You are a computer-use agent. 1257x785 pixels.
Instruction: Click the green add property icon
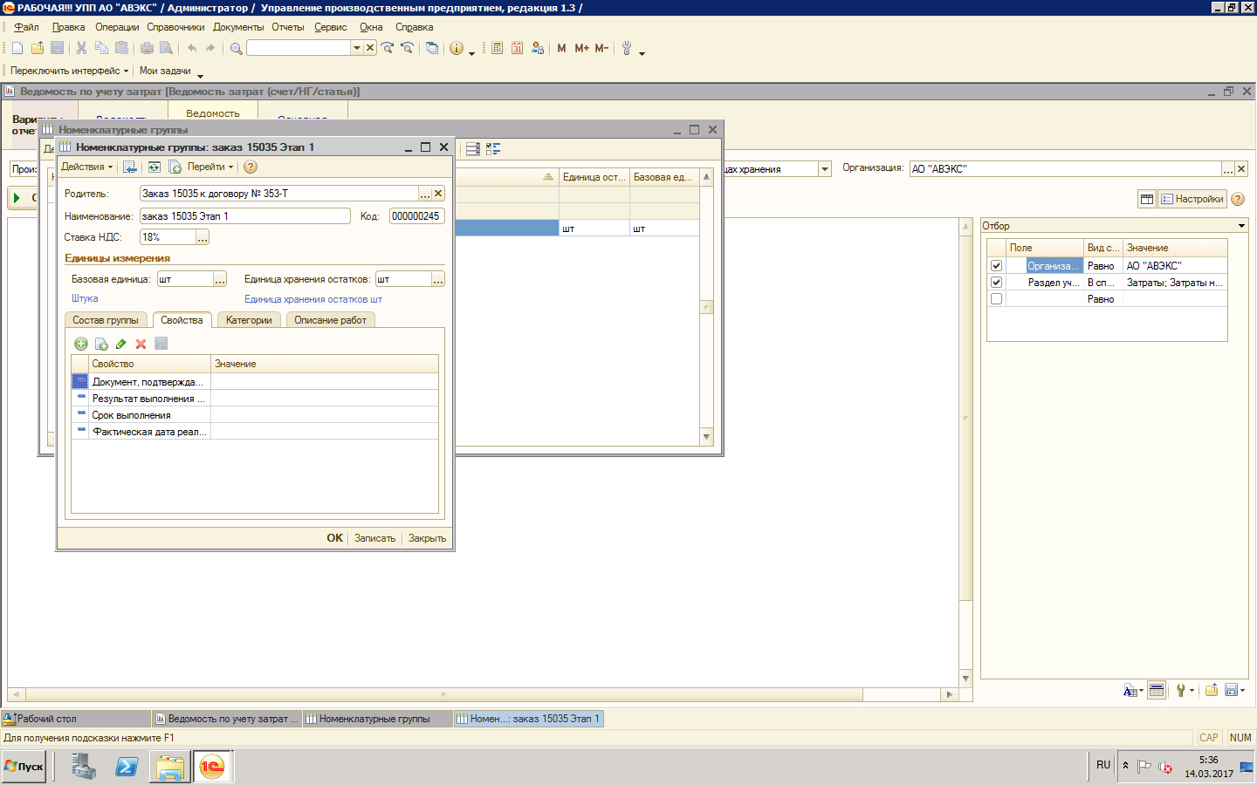pos(81,344)
